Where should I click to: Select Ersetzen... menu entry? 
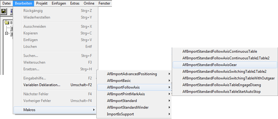tap(56, 69)
